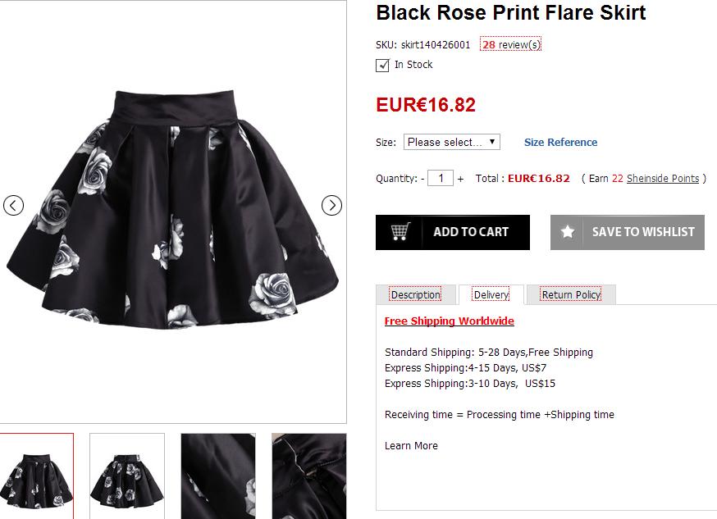The height and width of the screenshot is (519, 717).
Task: Open the Size selection dropdown
Action: 451,142
